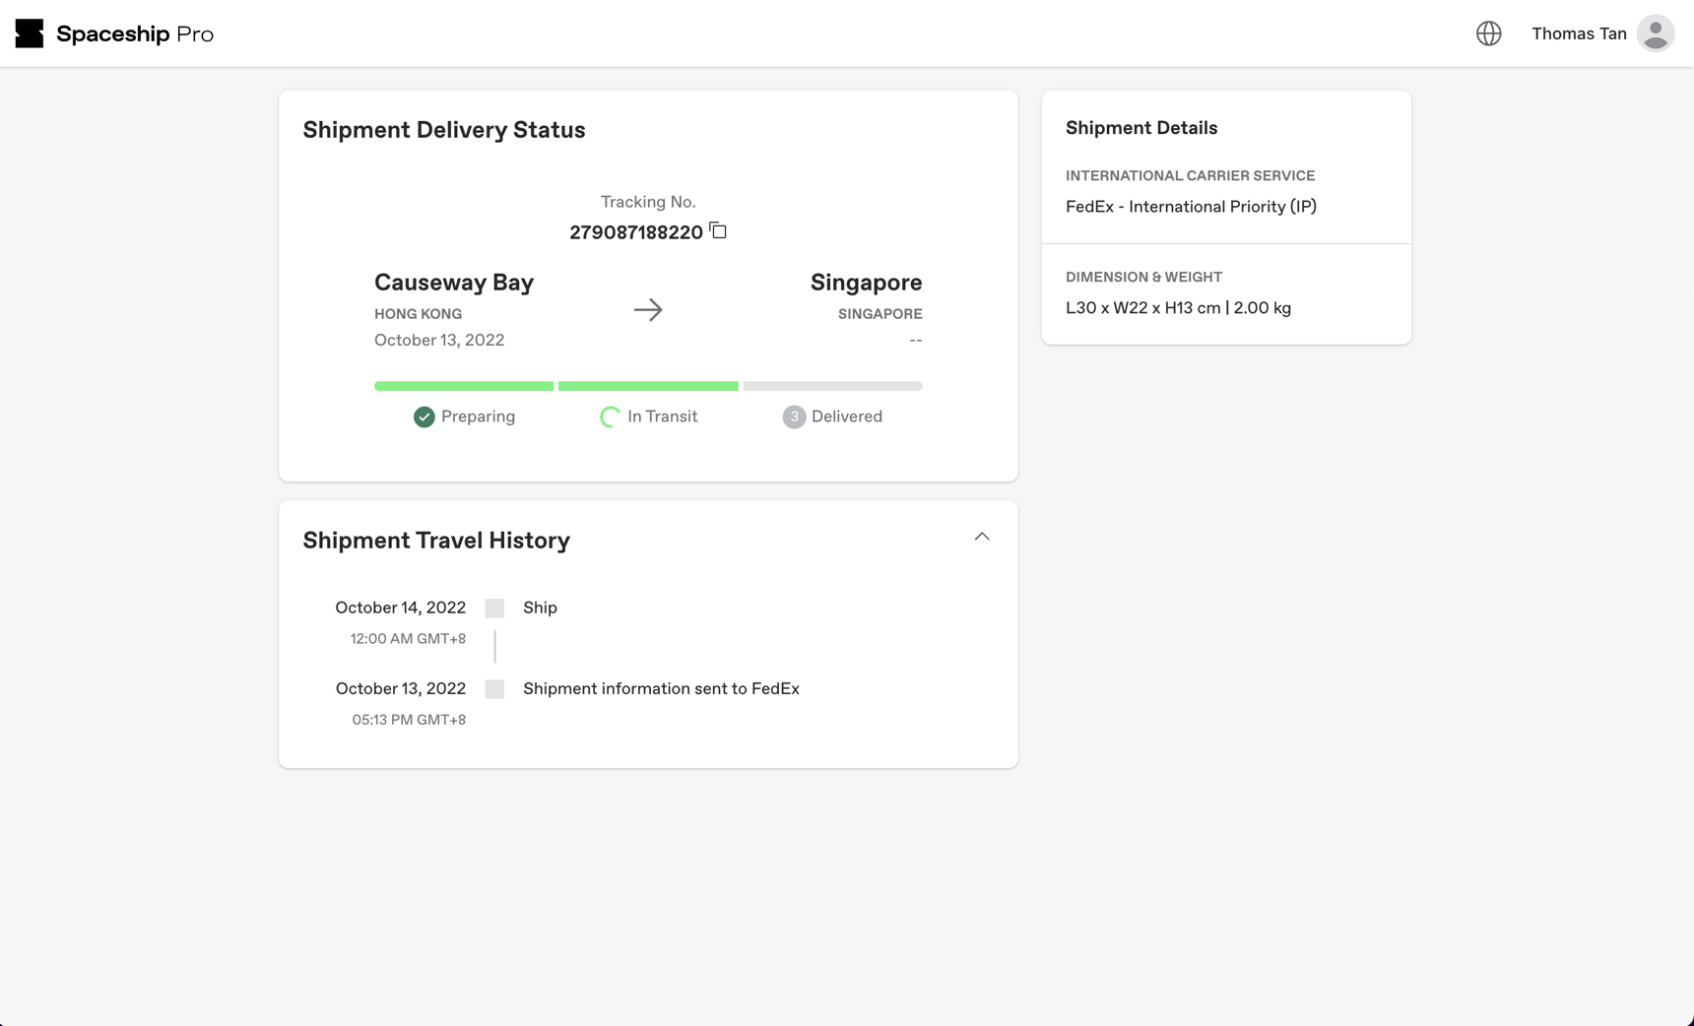Click the Singapore destination label

866,283
